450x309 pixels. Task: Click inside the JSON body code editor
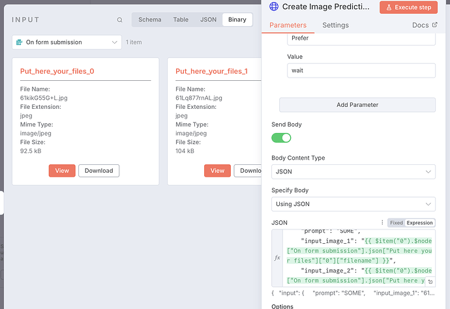[x=359, y=258]
